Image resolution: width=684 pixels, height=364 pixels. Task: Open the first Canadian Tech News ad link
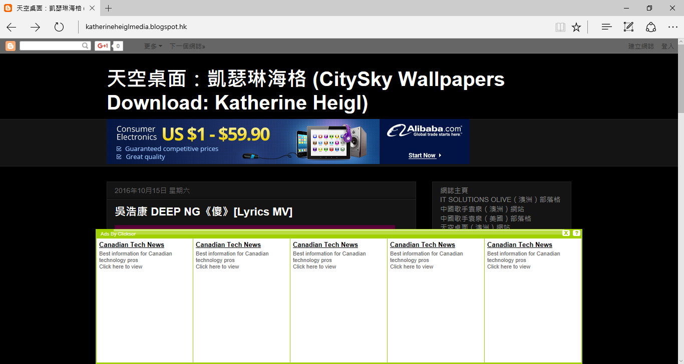pos(132,244)
